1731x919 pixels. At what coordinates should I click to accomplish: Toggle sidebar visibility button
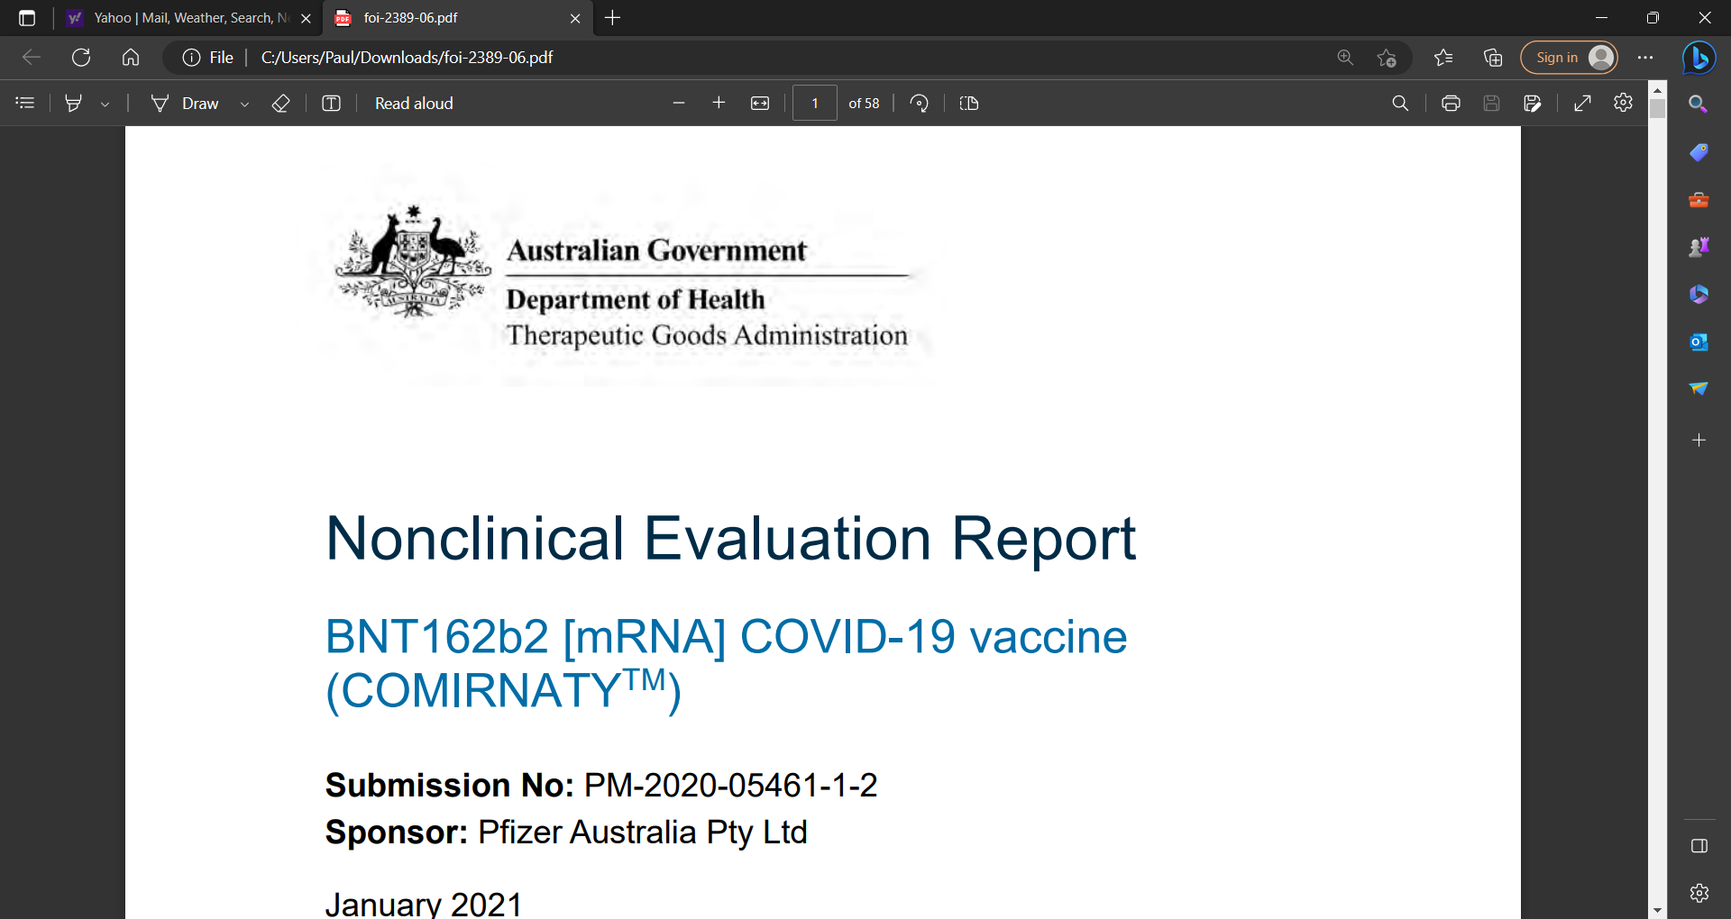click(1699, 846)
